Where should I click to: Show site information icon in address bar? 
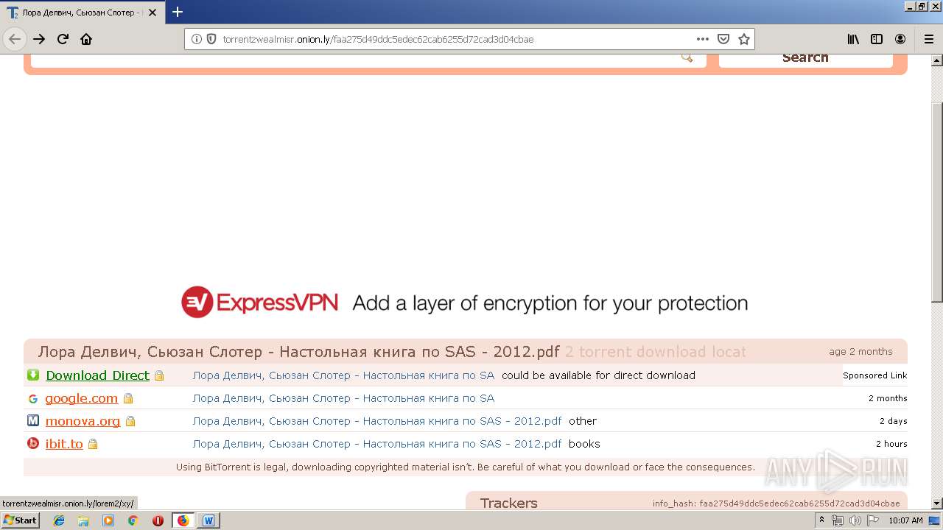[x=197, y=39]
